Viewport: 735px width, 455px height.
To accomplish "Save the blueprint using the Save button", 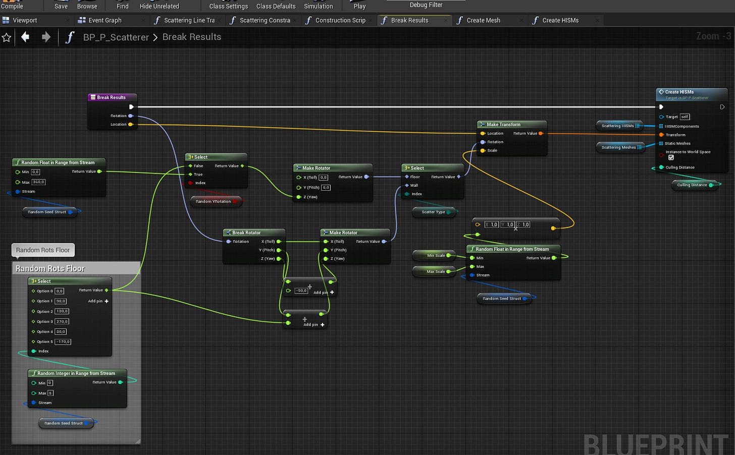I will tap(61, 6).
